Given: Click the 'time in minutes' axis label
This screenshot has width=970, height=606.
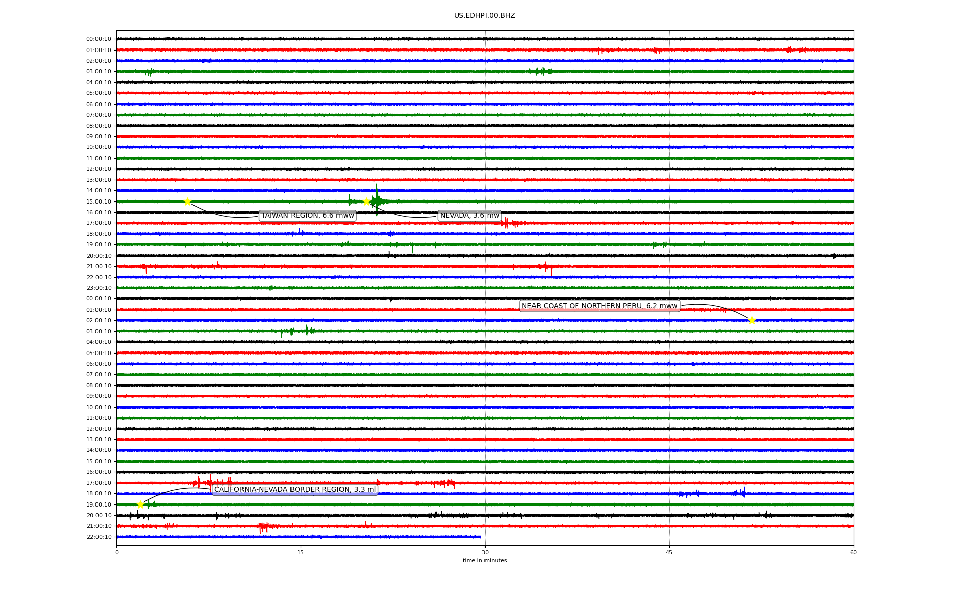Looking at the screenshot, I should point(484,561).
